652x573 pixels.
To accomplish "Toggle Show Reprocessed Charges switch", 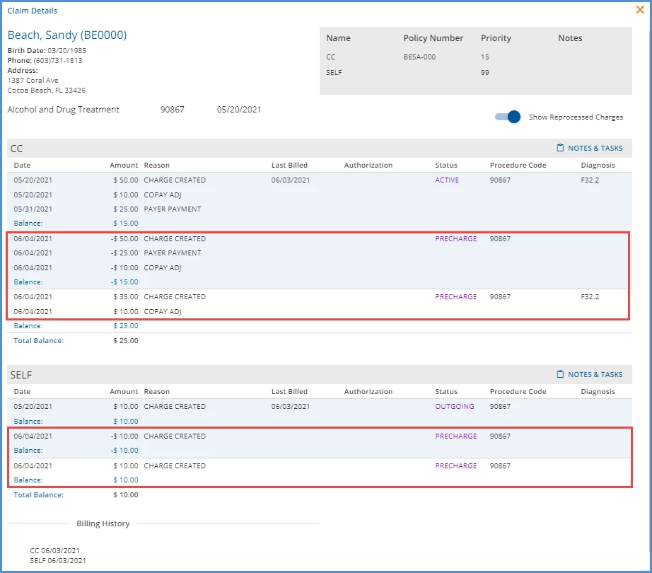I will 508,117.
